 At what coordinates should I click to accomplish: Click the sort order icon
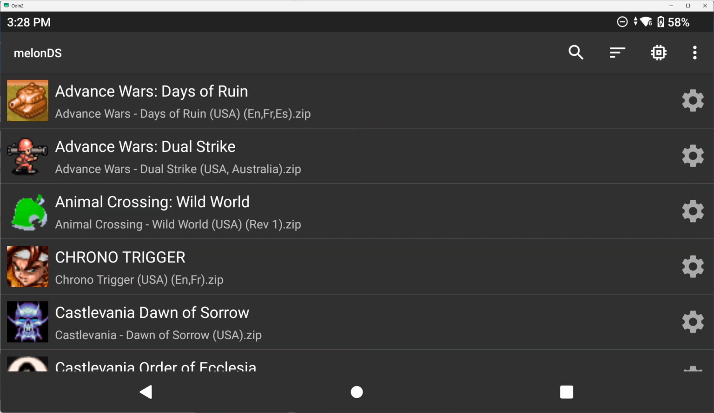pyautogui.click(x=617, y=52)
